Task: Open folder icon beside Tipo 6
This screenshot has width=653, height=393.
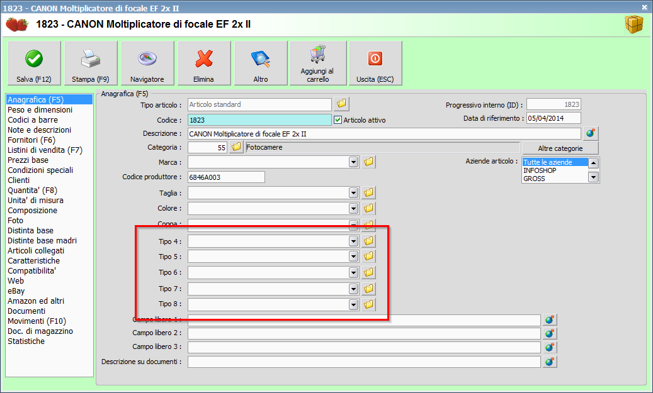Action: point(368,272)
